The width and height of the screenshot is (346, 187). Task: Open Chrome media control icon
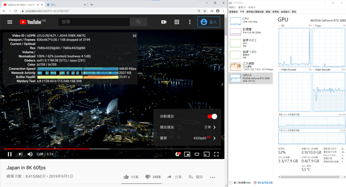click(212, 11)
